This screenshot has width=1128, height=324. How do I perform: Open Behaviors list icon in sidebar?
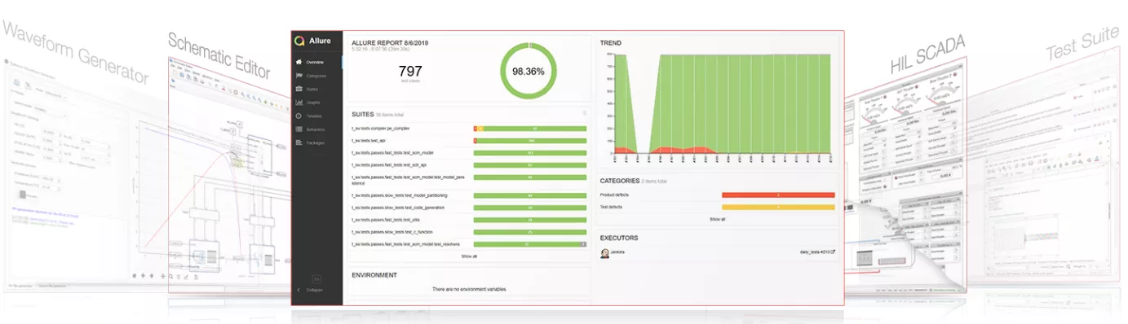(x=299, y=129)
